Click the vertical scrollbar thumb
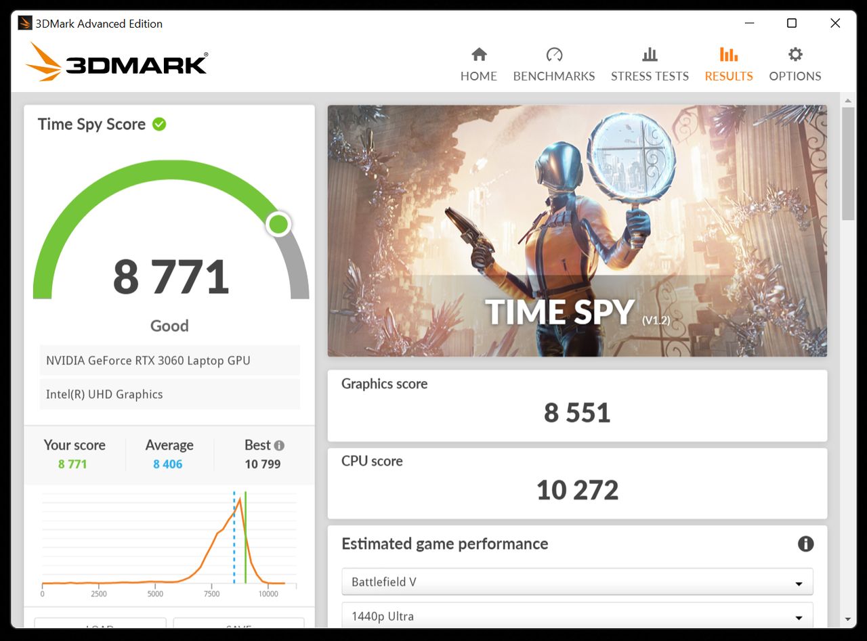The image size is (867, 641). tap(848, 164)
